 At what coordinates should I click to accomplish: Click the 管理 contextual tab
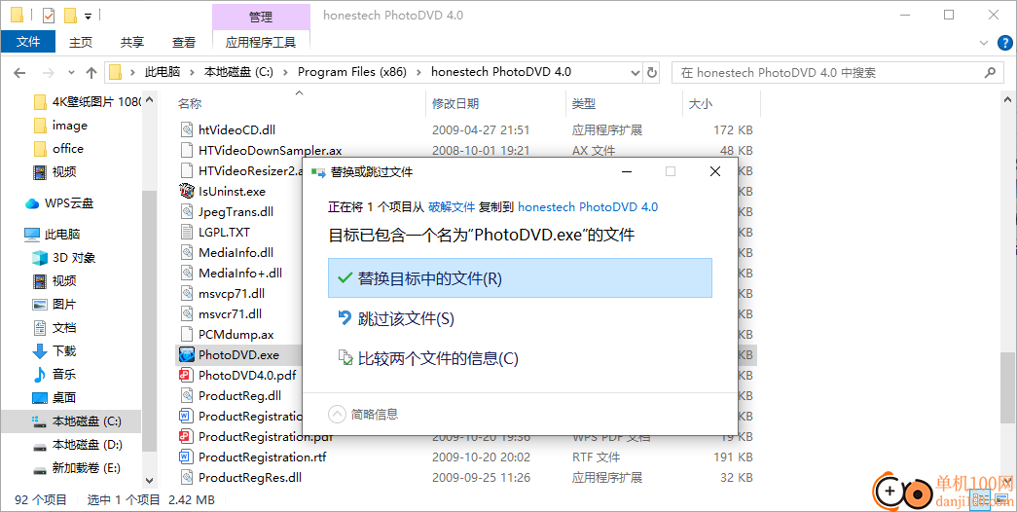(x=261, y=17)
